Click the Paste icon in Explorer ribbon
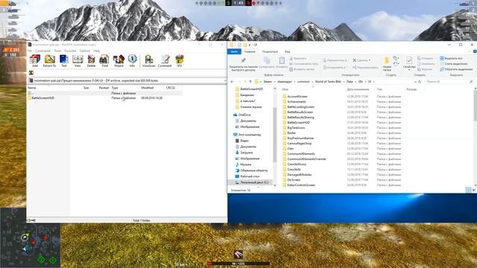 282,60
